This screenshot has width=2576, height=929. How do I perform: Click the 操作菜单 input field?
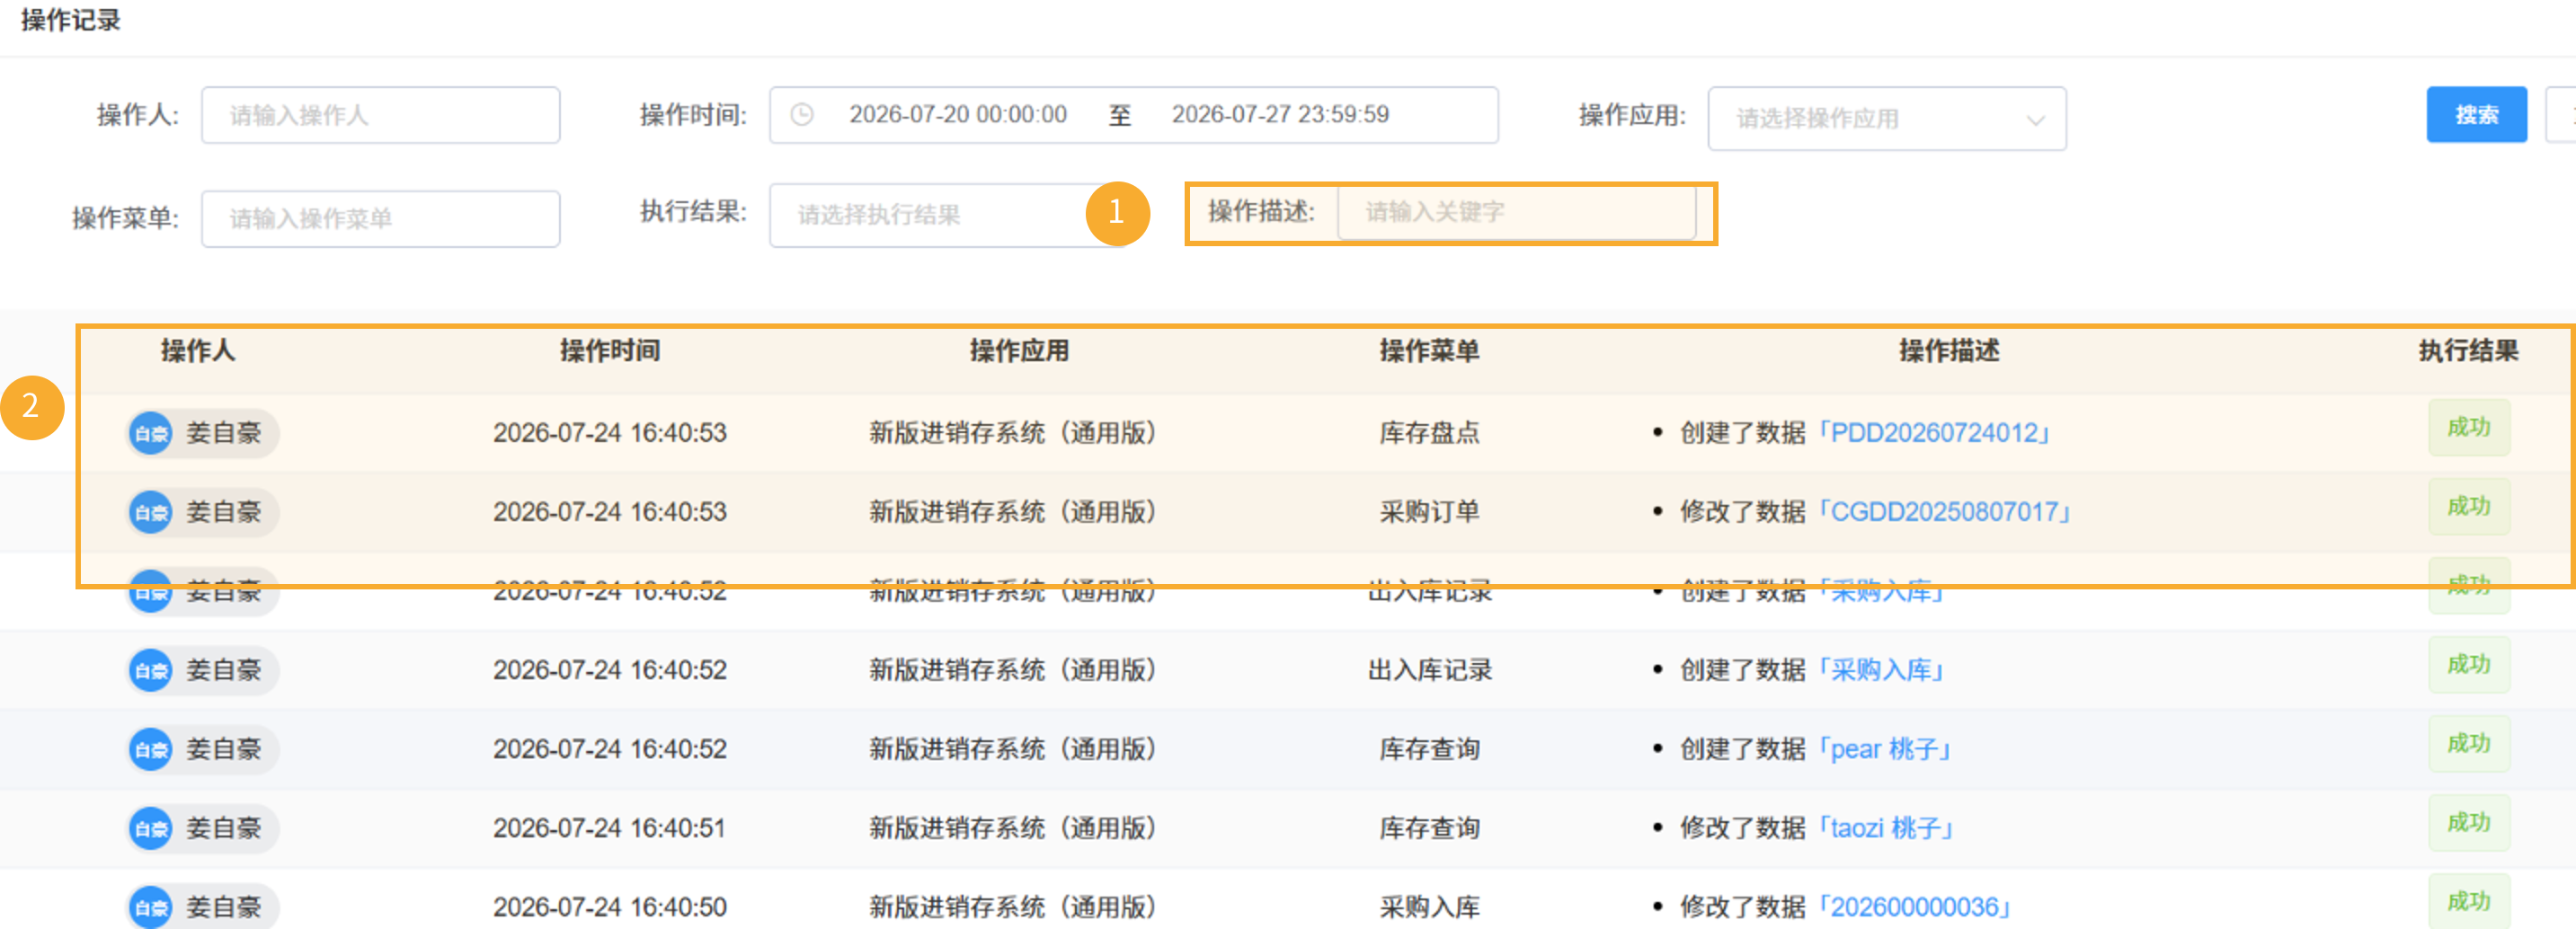380,218
